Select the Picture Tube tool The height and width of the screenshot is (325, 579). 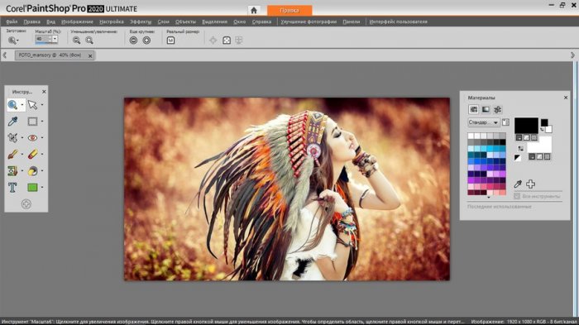[x=12, y=170]
